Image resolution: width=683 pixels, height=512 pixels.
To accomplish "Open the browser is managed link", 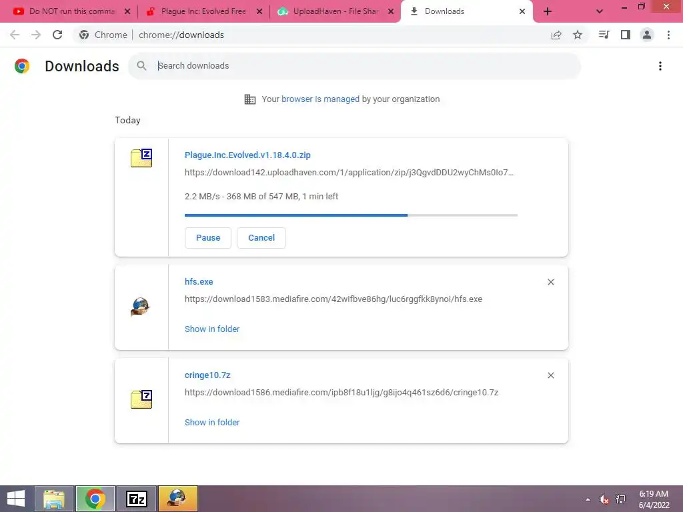I will (320, 99).
